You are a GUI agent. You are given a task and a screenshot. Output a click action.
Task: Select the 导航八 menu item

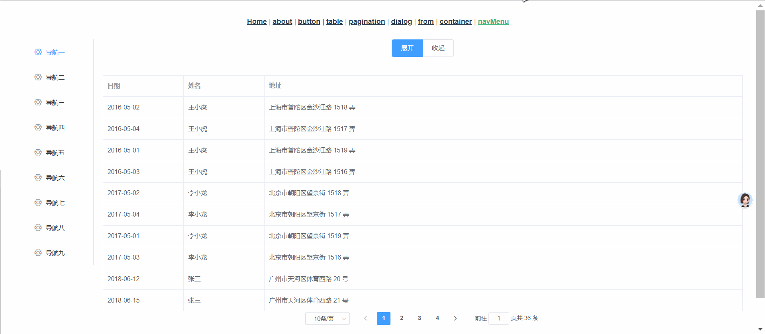55,228
